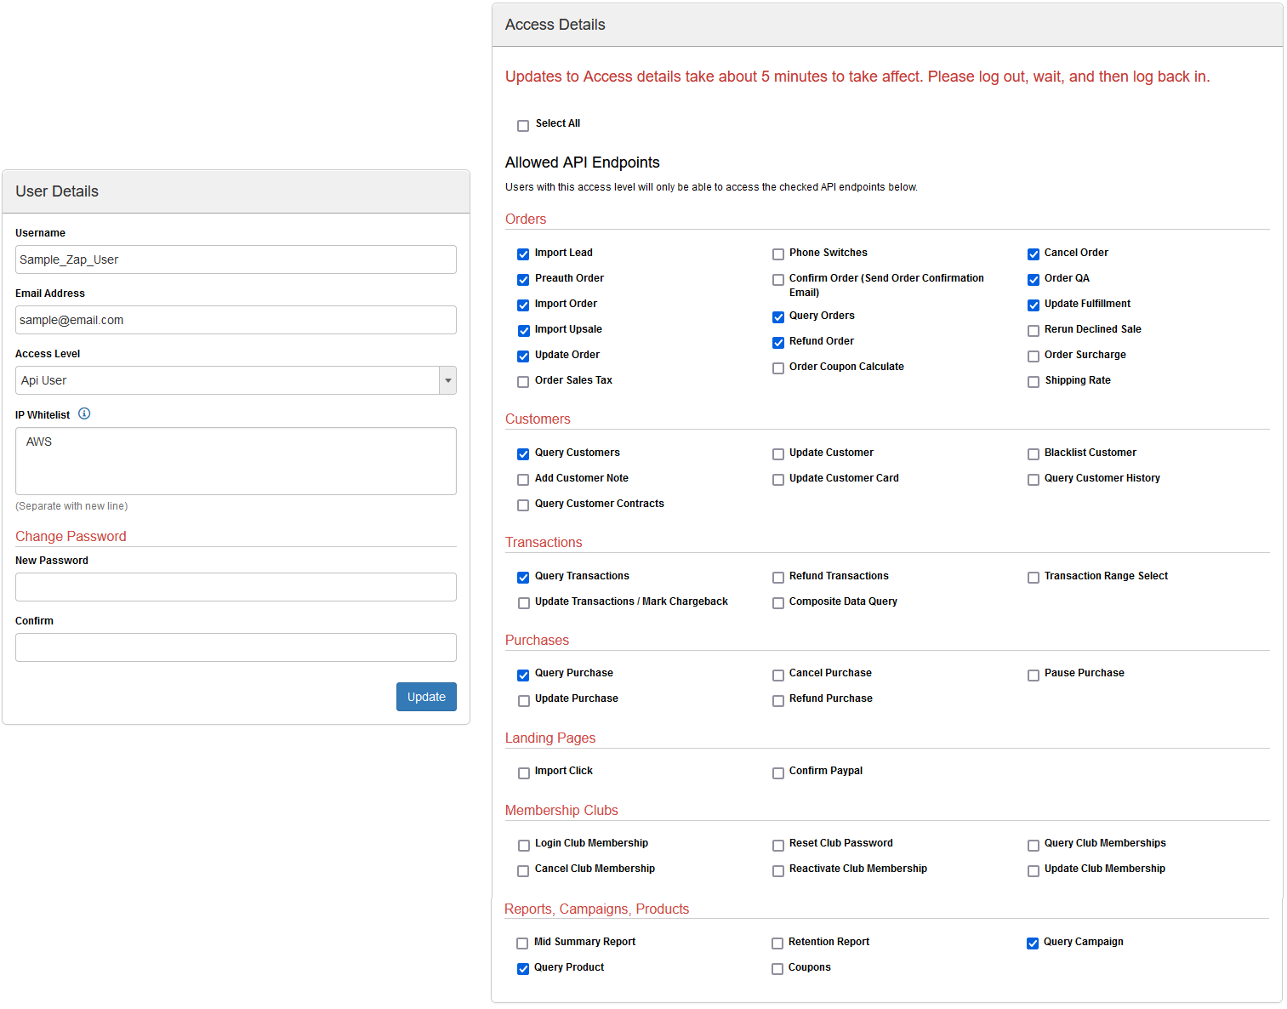Click the Update button

[x=426, y=697]
